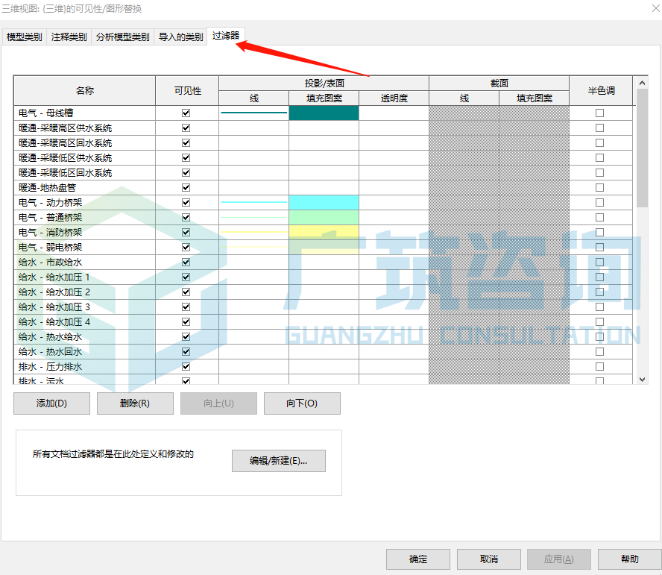Click the 删除(R) button

pos(135,403)
